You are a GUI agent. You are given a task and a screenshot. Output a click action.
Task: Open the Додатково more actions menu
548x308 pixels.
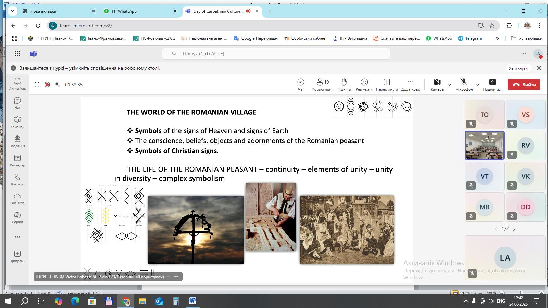[x=411, y=85]
